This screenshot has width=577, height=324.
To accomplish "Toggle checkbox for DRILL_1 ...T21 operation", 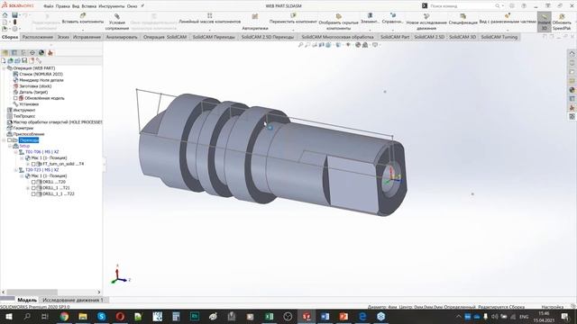I will [x=33, y=188].
